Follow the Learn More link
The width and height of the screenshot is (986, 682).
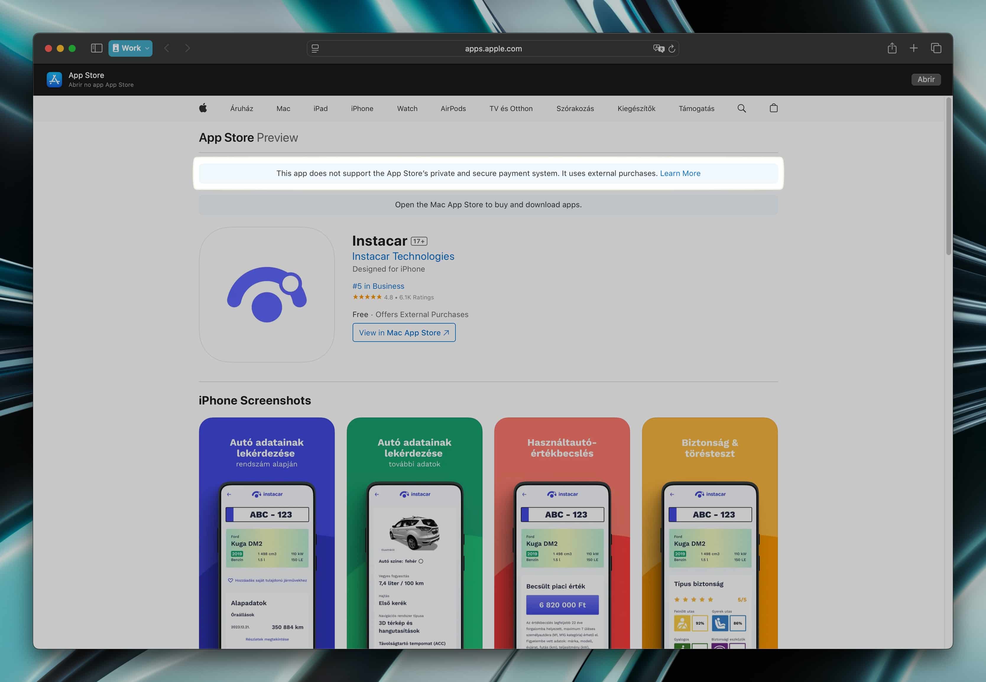click(680, 173)
